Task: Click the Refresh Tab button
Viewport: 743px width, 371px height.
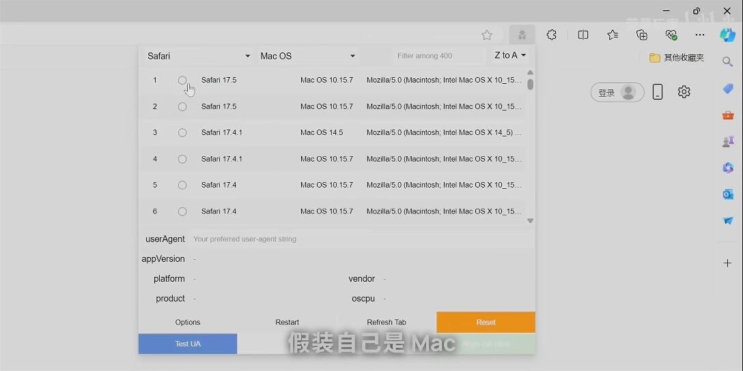Action: (387, 323)
